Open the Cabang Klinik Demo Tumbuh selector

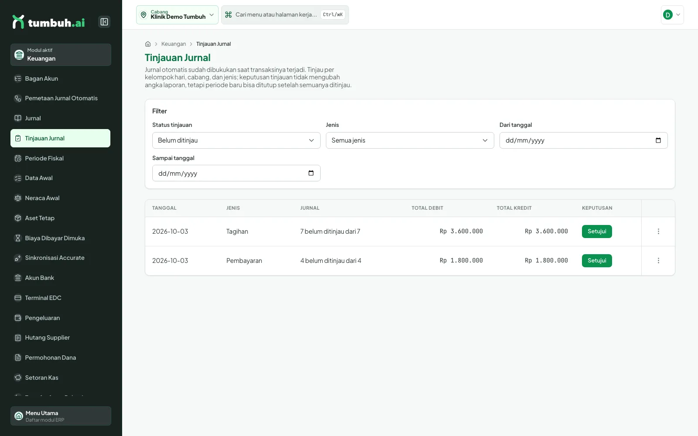tap(177, 15)
